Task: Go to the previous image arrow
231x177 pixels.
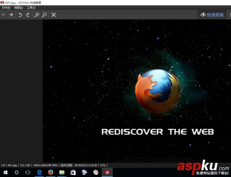Action: click(4, 15)
